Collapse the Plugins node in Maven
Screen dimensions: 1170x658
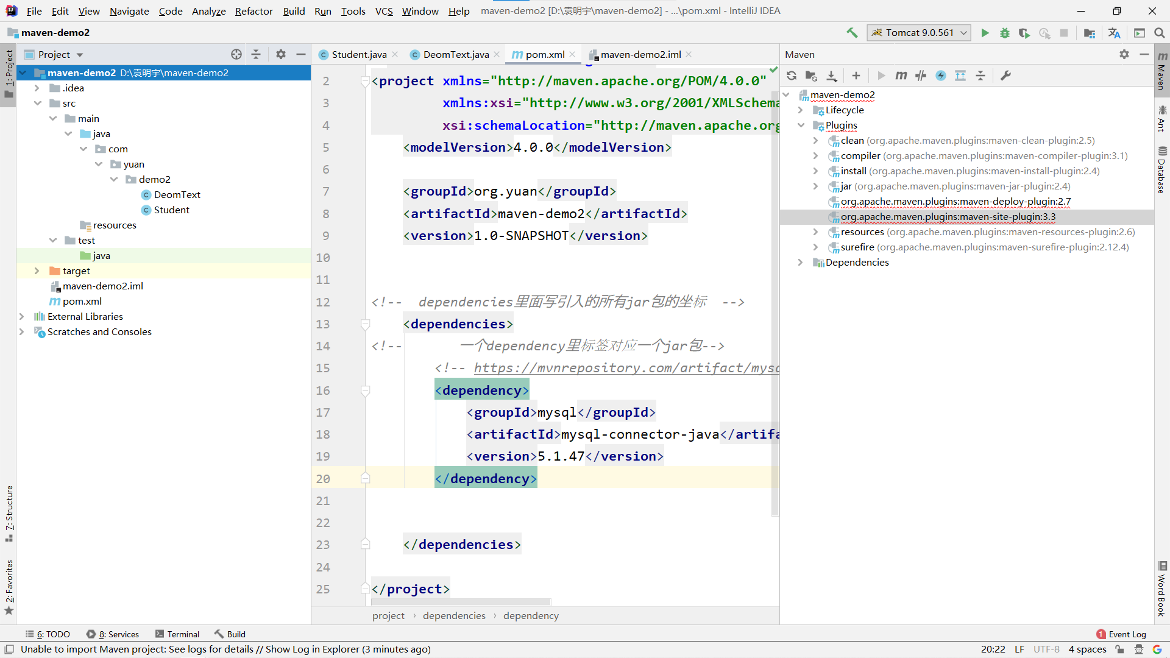pyautogui.click(x=801, y=126)
